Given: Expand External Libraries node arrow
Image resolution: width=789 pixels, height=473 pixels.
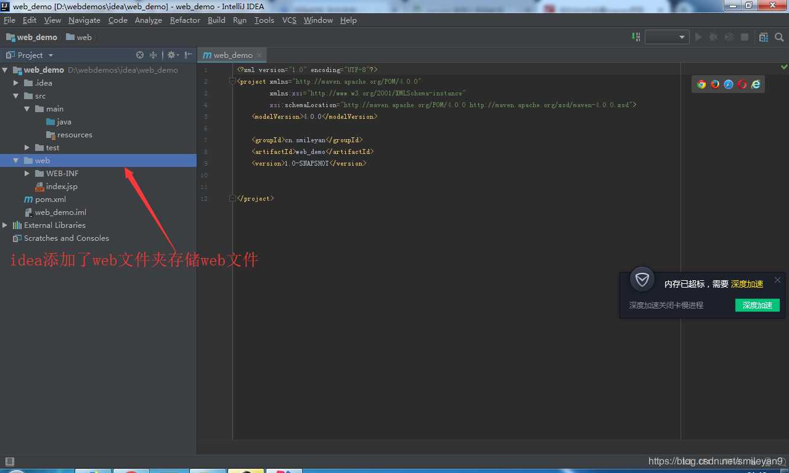Looking at the screenshot, I should coord(5,225).
